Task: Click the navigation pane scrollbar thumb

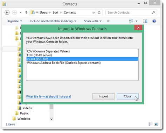Action: pos(51,107)
